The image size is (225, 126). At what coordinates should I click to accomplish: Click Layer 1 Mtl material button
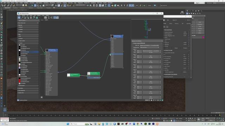(151, 51)
